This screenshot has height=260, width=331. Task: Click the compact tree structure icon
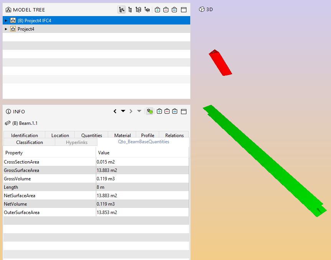coord(130,10)
